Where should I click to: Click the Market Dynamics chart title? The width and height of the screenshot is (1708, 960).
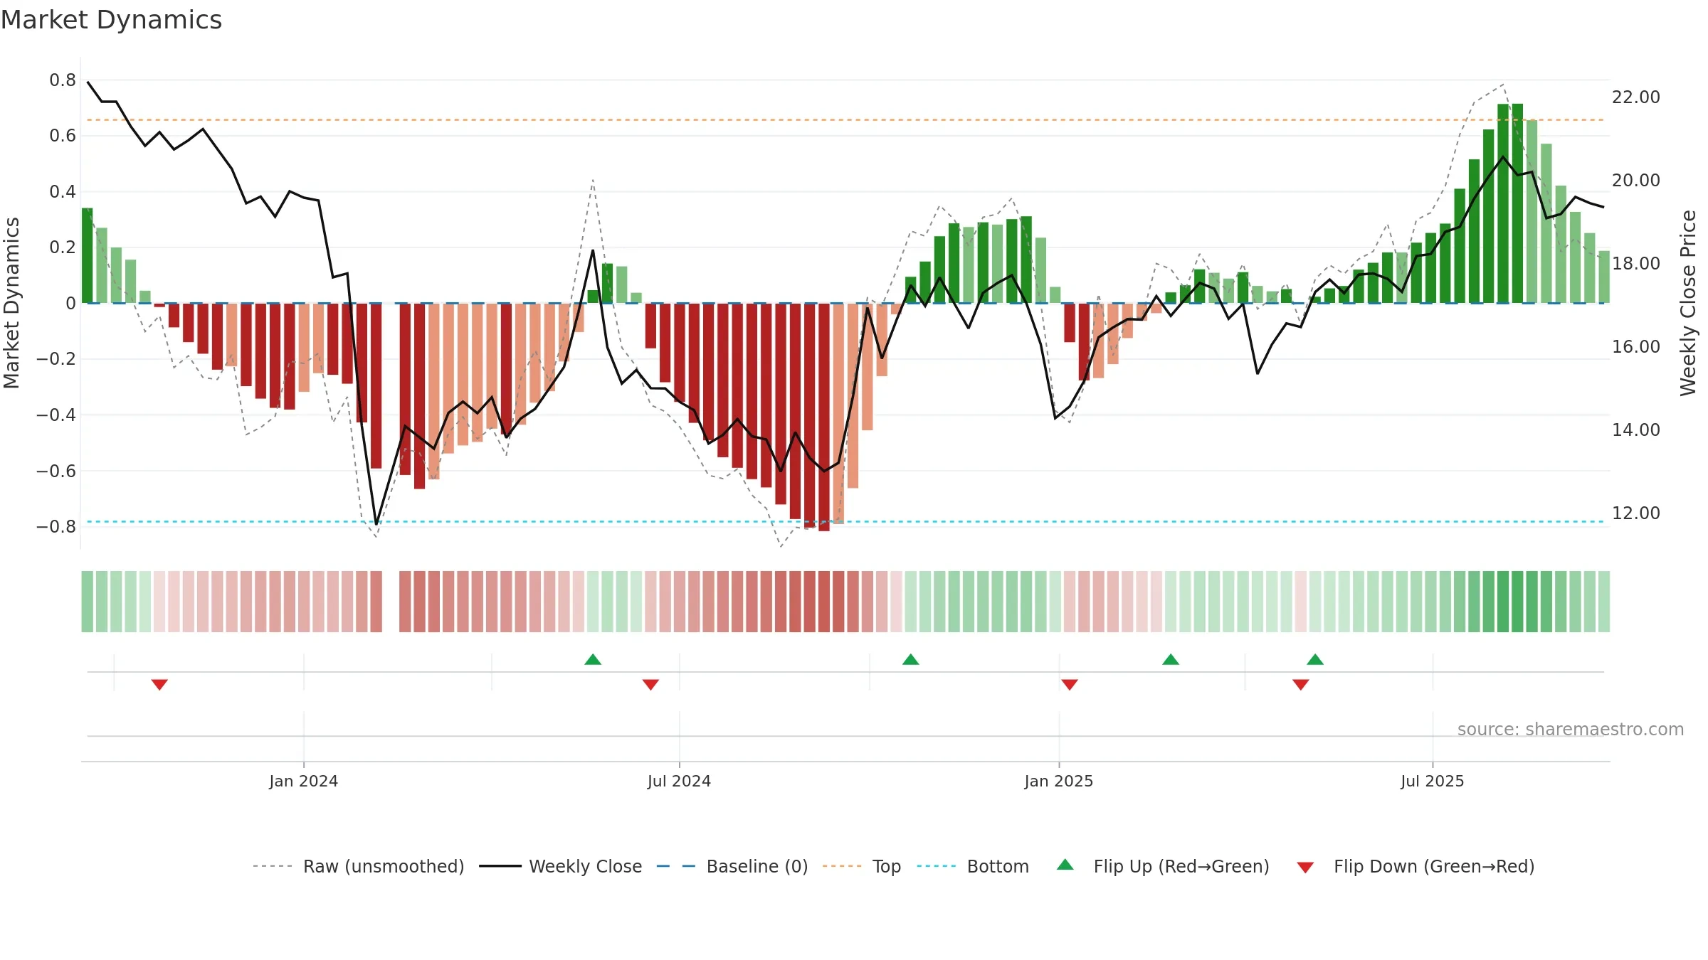pos(111,20)
